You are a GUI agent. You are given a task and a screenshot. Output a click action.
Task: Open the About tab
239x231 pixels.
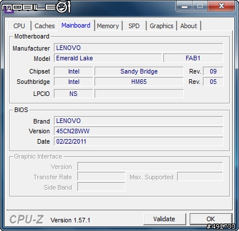[189, 26]
